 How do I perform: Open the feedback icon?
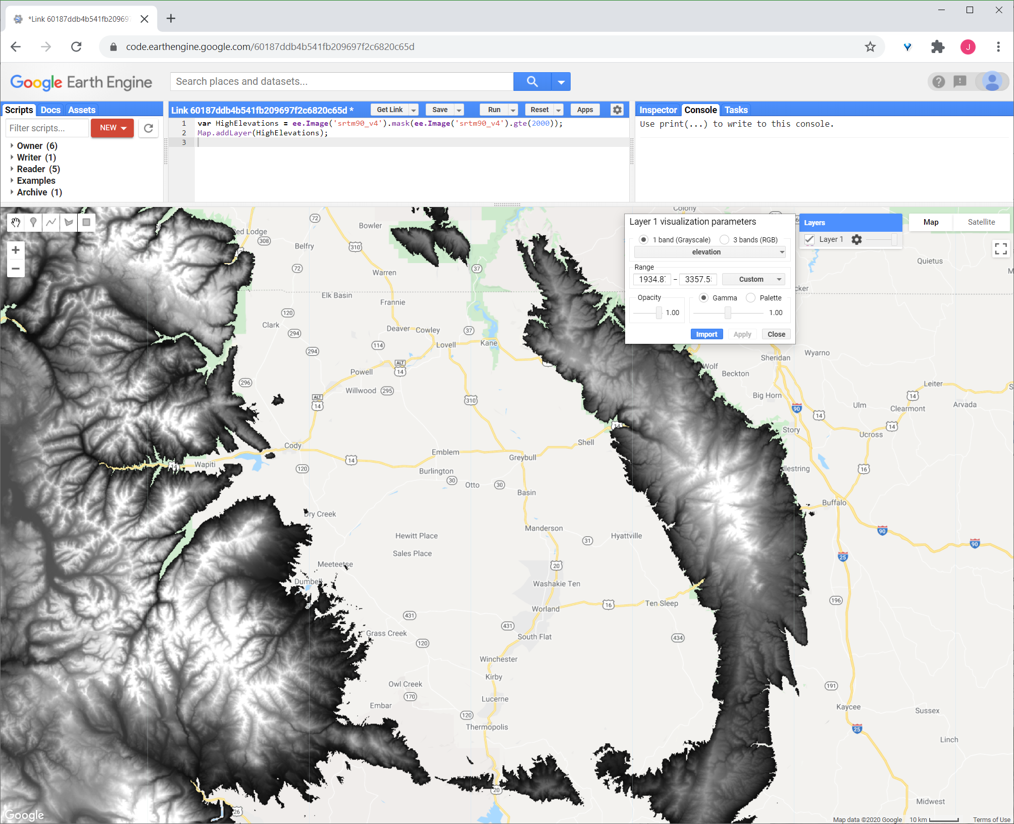click(x=960, y=81)
